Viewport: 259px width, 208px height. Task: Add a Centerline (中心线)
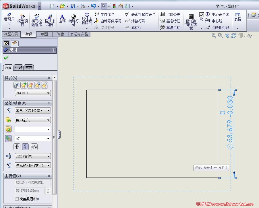214,21
